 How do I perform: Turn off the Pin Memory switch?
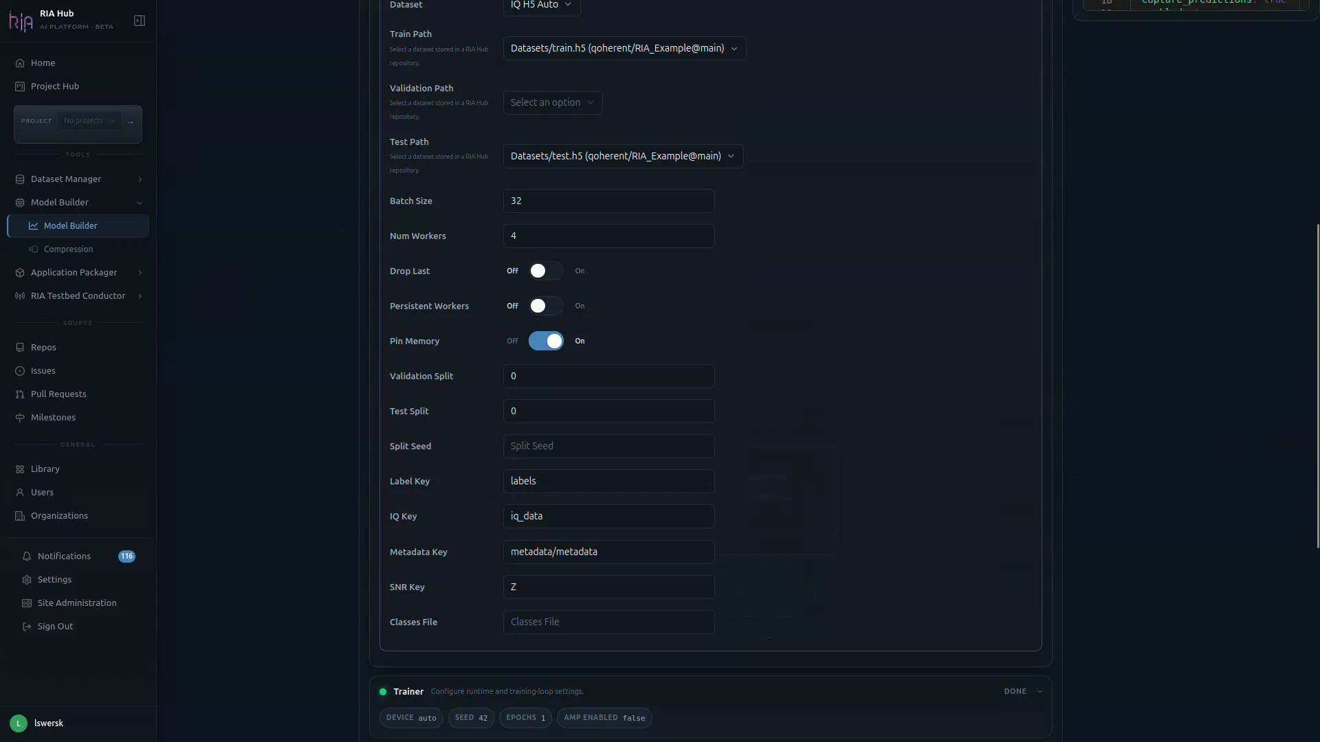point(546,341)
